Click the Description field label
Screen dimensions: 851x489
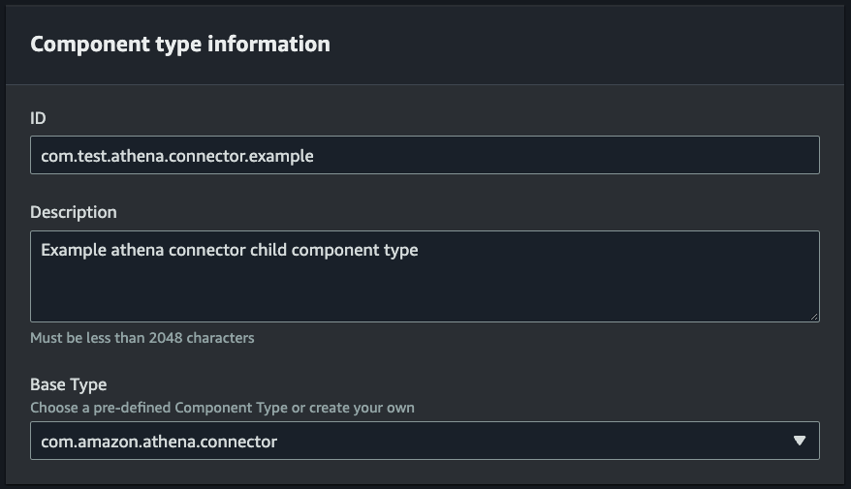[73, 212]
